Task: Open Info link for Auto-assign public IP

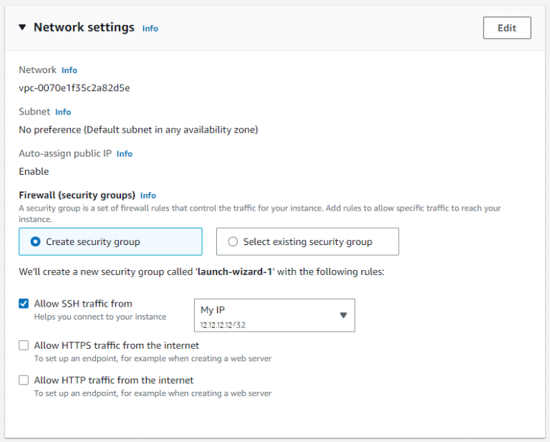Action: tap(125, 153)
